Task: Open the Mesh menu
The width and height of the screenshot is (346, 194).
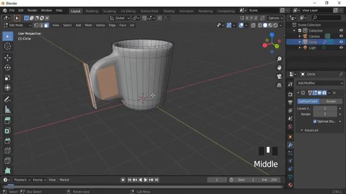Action: point(89,25)
